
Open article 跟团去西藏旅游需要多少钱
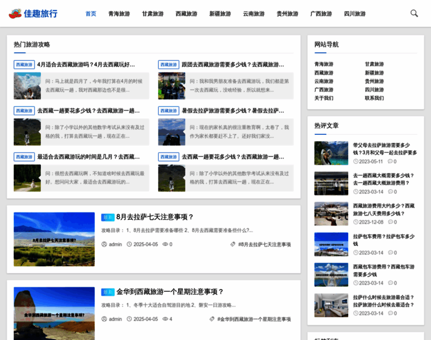[x=233, y=65]
